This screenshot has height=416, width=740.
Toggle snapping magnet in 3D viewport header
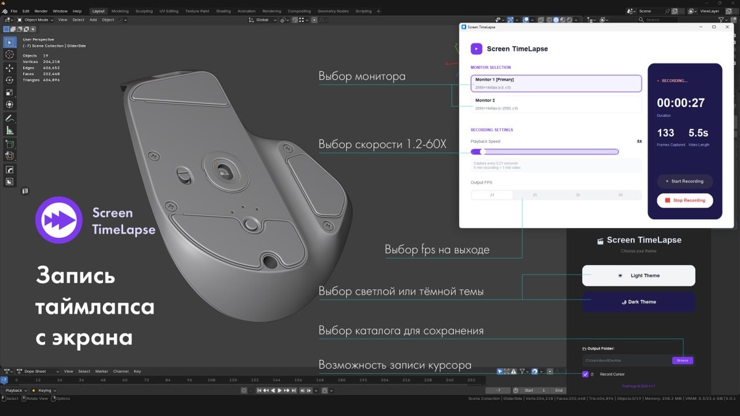(295, 20)
